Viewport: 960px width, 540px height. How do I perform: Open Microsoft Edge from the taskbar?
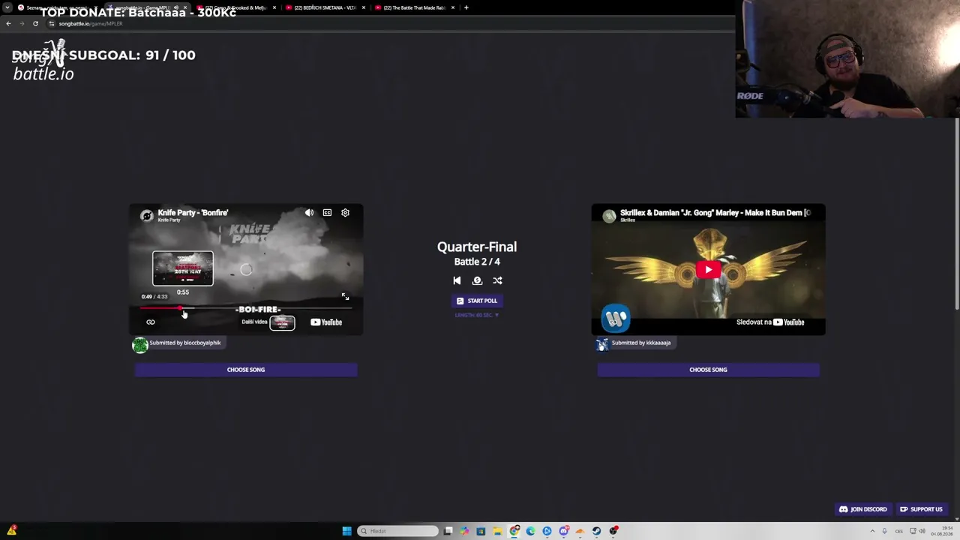pos(530,531)
